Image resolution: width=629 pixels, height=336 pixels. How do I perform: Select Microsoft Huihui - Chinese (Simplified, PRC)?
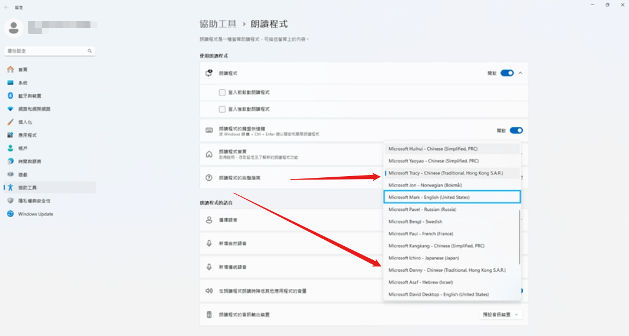[452, 149]
